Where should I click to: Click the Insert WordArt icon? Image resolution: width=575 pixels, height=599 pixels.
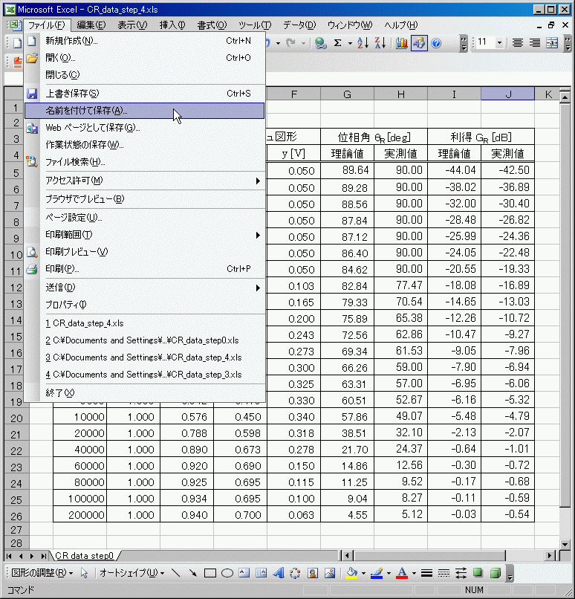tap(278, 573)
